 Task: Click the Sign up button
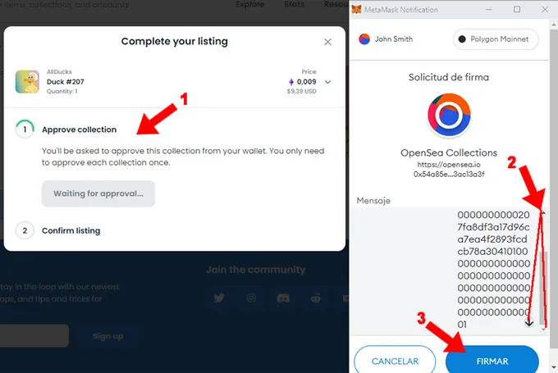point(107,336)
